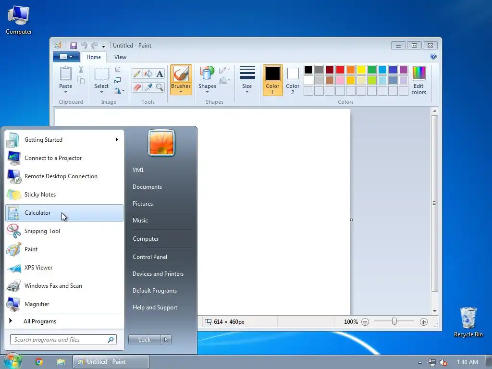Pick the yellow color swatch in top row
This screenshot has width=492, height=369.
[x=361, y=69]
